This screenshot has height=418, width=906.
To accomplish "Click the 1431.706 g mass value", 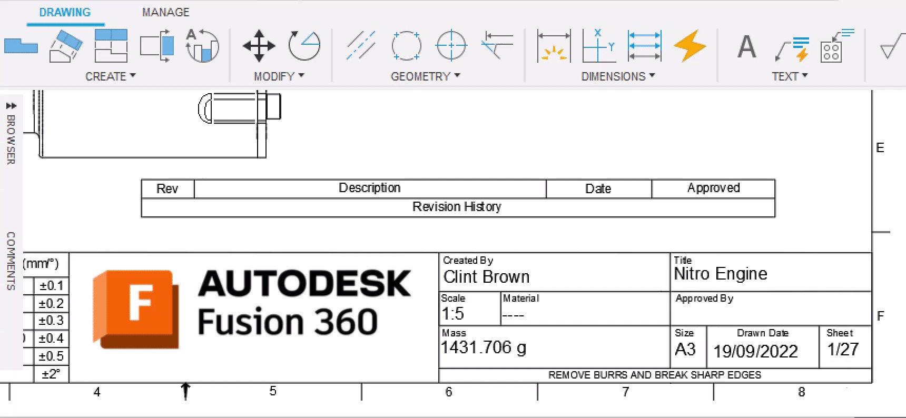I will (483, 347).
